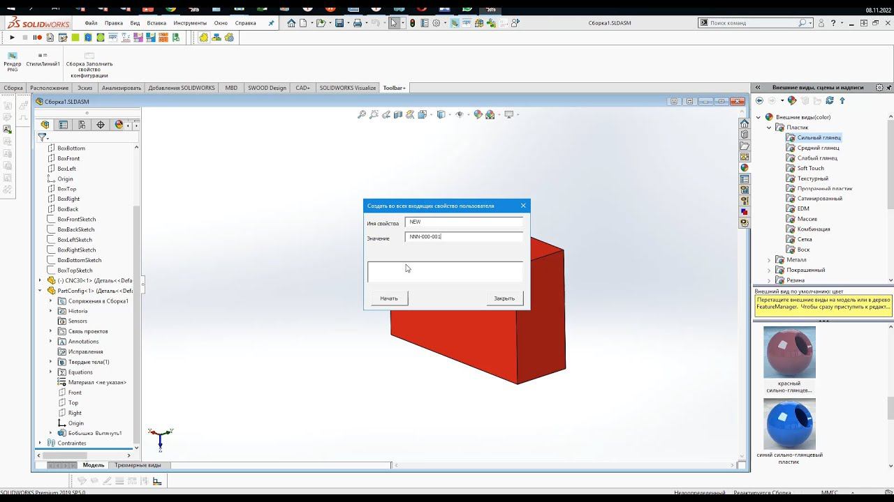The image size is (894, 502).
Task: Click the Начать button in dialog
Action: click(389, 298)
